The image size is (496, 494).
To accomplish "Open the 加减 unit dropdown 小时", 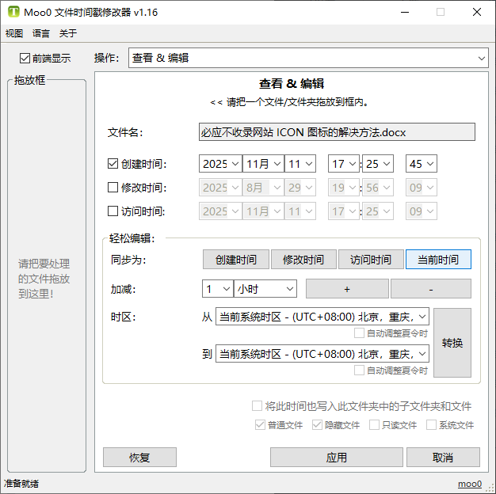I will (x=265, y=289).
